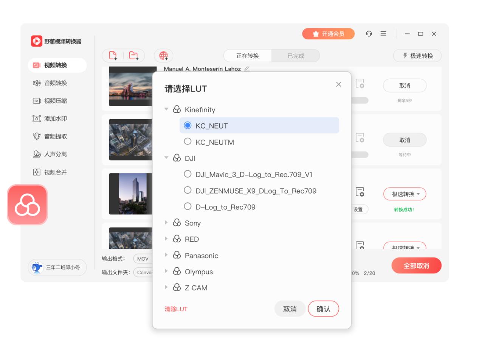Open the hamburger menu at top right
The width and height of the screenshot is (479, 343).
click(x=383, y=34)
